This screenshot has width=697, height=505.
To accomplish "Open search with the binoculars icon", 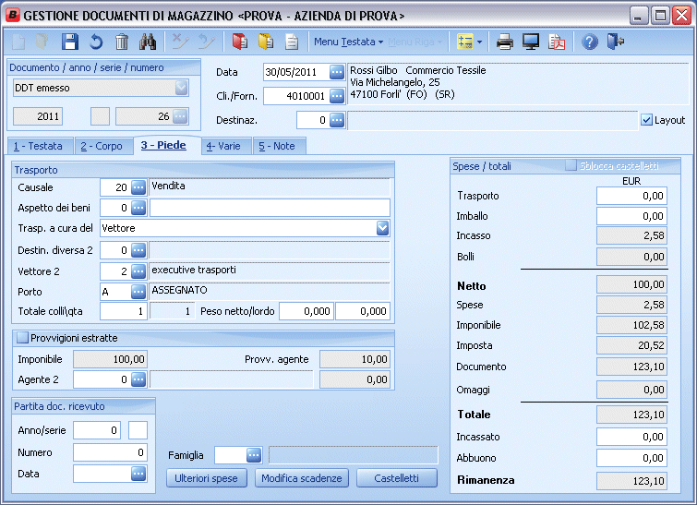I will click(148, 42).
